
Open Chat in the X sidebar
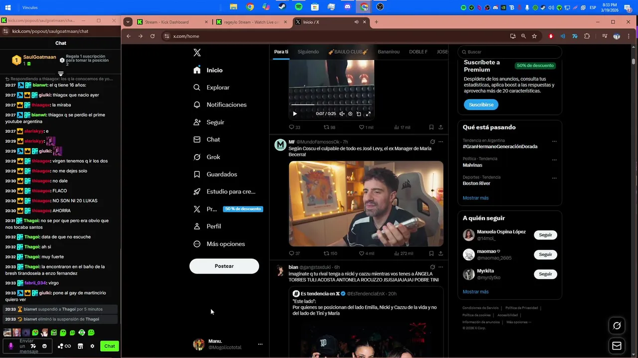click(x=206, y=140)
